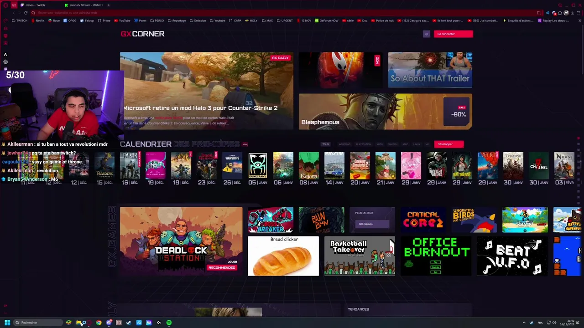Open the YouTube bookmark

pos(122,20)
